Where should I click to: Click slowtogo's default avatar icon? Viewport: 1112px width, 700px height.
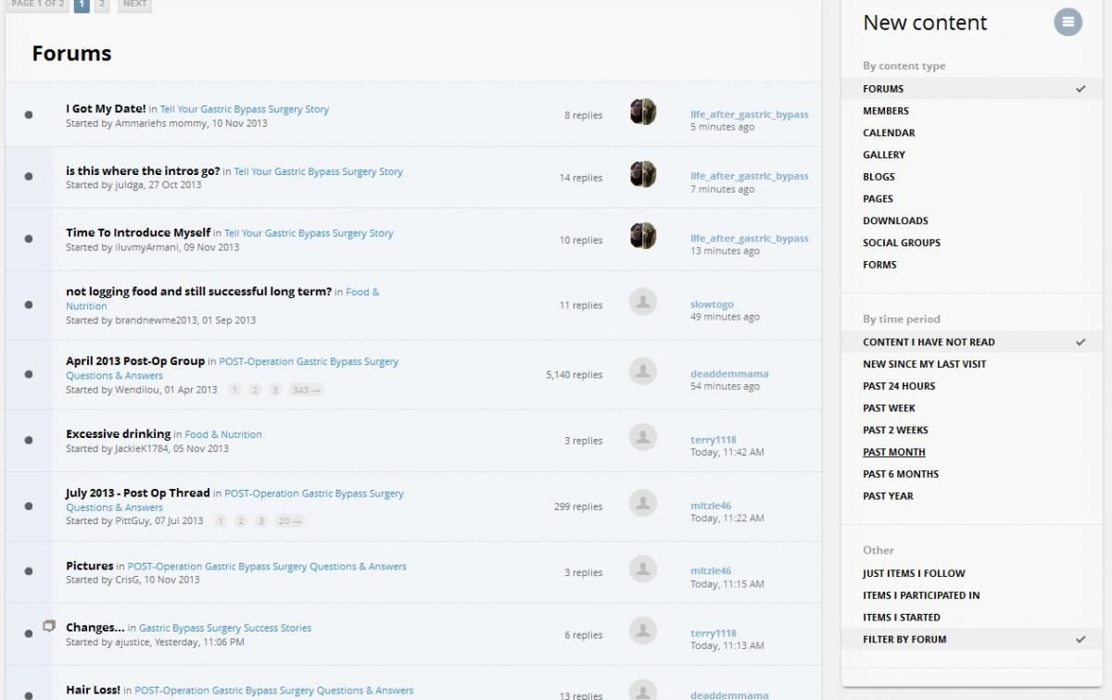point(643,302)
